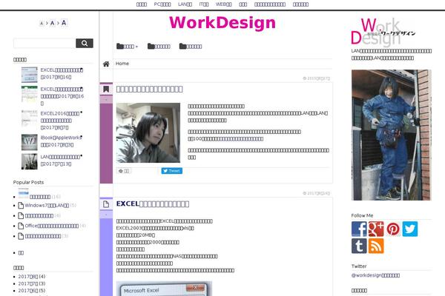Click the woman on stepladder photo
The height and width of the screenshot is (296, 445).
pos(391,135)
